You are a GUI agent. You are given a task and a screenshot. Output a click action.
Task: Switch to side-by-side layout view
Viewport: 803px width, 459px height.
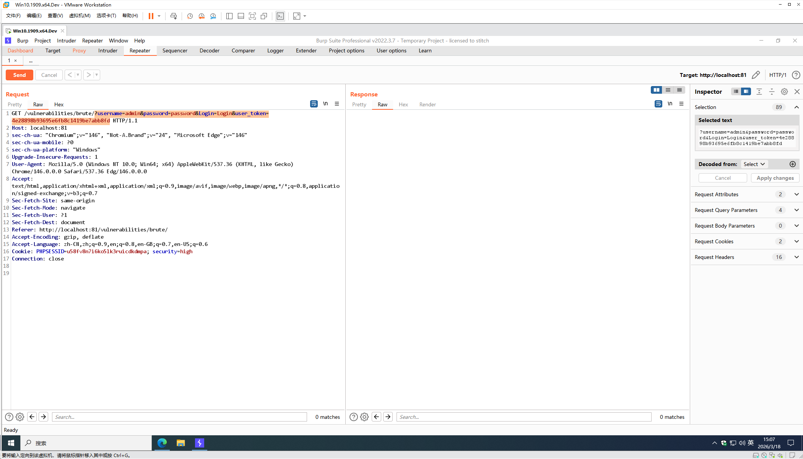click(x=656, y=90)
